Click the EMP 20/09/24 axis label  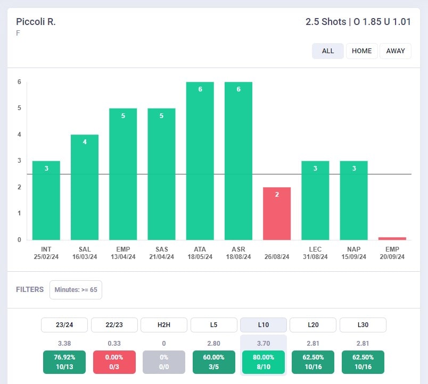coord(392,253)
